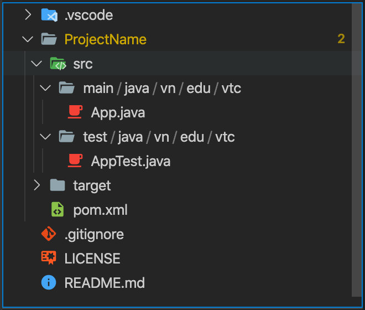Viewport: 365px width, 310px height.
Task: Expand the target folder chevron
Action: [37, 185]
